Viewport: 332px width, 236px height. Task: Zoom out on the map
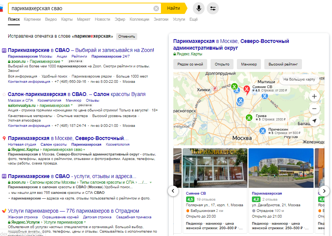click(x=314, y=109)
